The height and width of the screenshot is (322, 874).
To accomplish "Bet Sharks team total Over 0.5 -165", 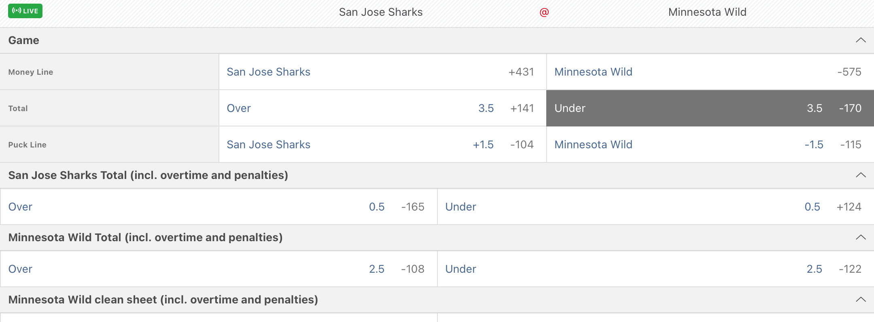I will click(x=218, y=207).
